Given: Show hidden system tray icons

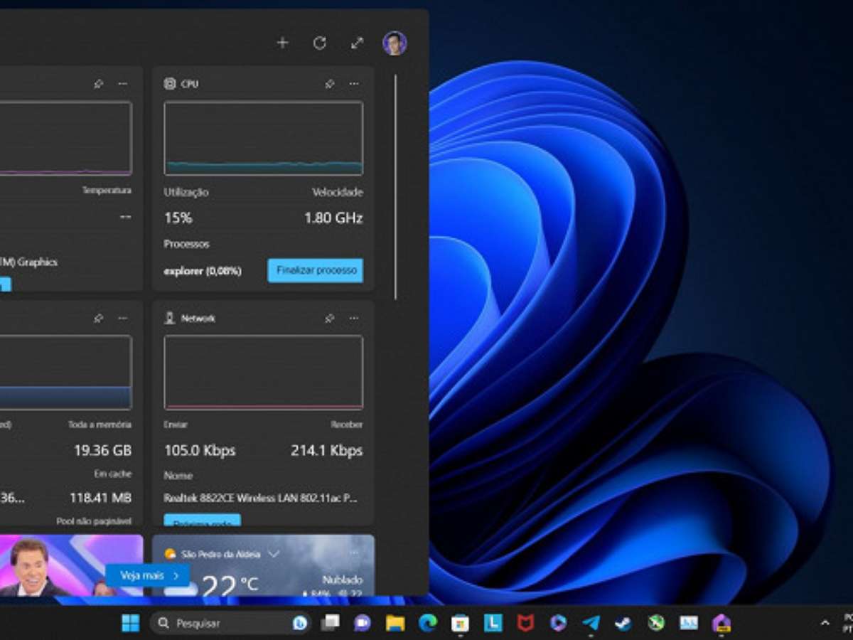Looking at the screenshot, I should (x=825, y=624).
